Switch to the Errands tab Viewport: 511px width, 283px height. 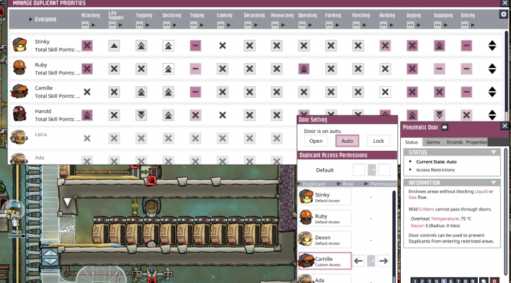click(x=455, y=142)
